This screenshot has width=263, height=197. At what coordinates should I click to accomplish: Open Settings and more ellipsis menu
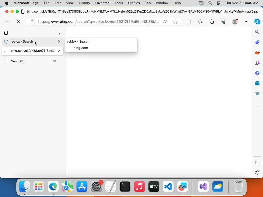point(246,22)
